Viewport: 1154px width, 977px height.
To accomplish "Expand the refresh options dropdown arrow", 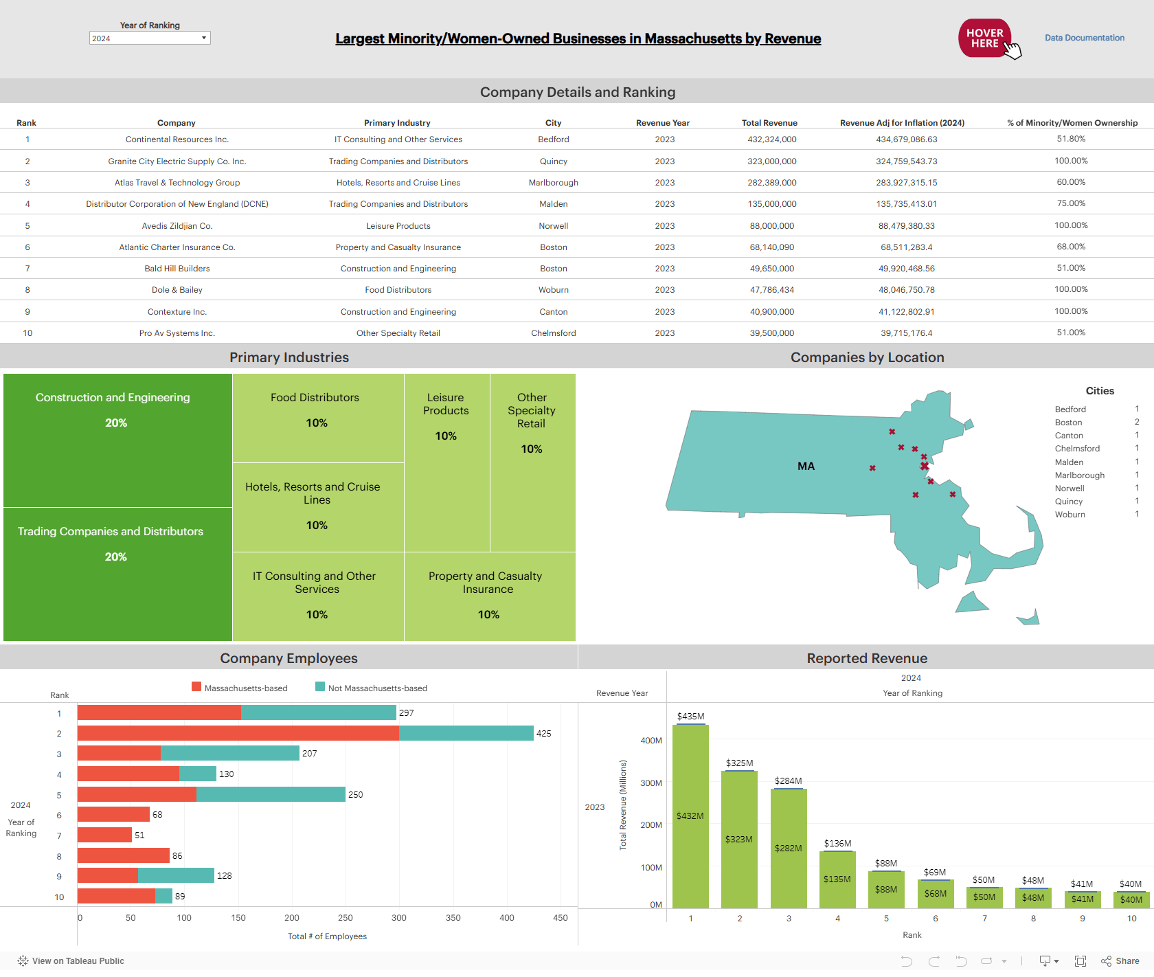I will click(1004, 961).
